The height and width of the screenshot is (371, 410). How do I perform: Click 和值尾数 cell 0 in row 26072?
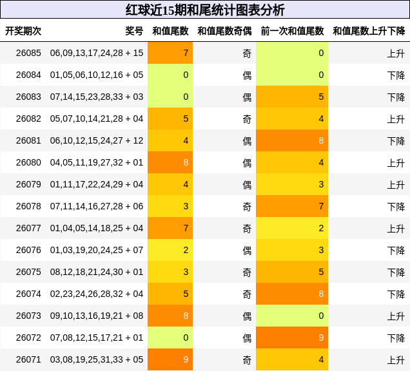coord(170,338)
